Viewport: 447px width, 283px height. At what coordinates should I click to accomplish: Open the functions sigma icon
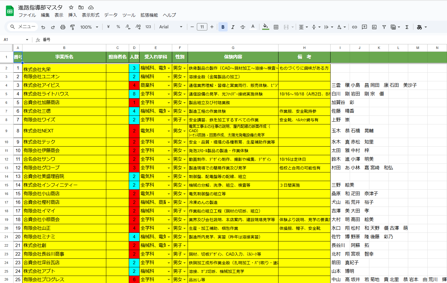tap(407, 27)
